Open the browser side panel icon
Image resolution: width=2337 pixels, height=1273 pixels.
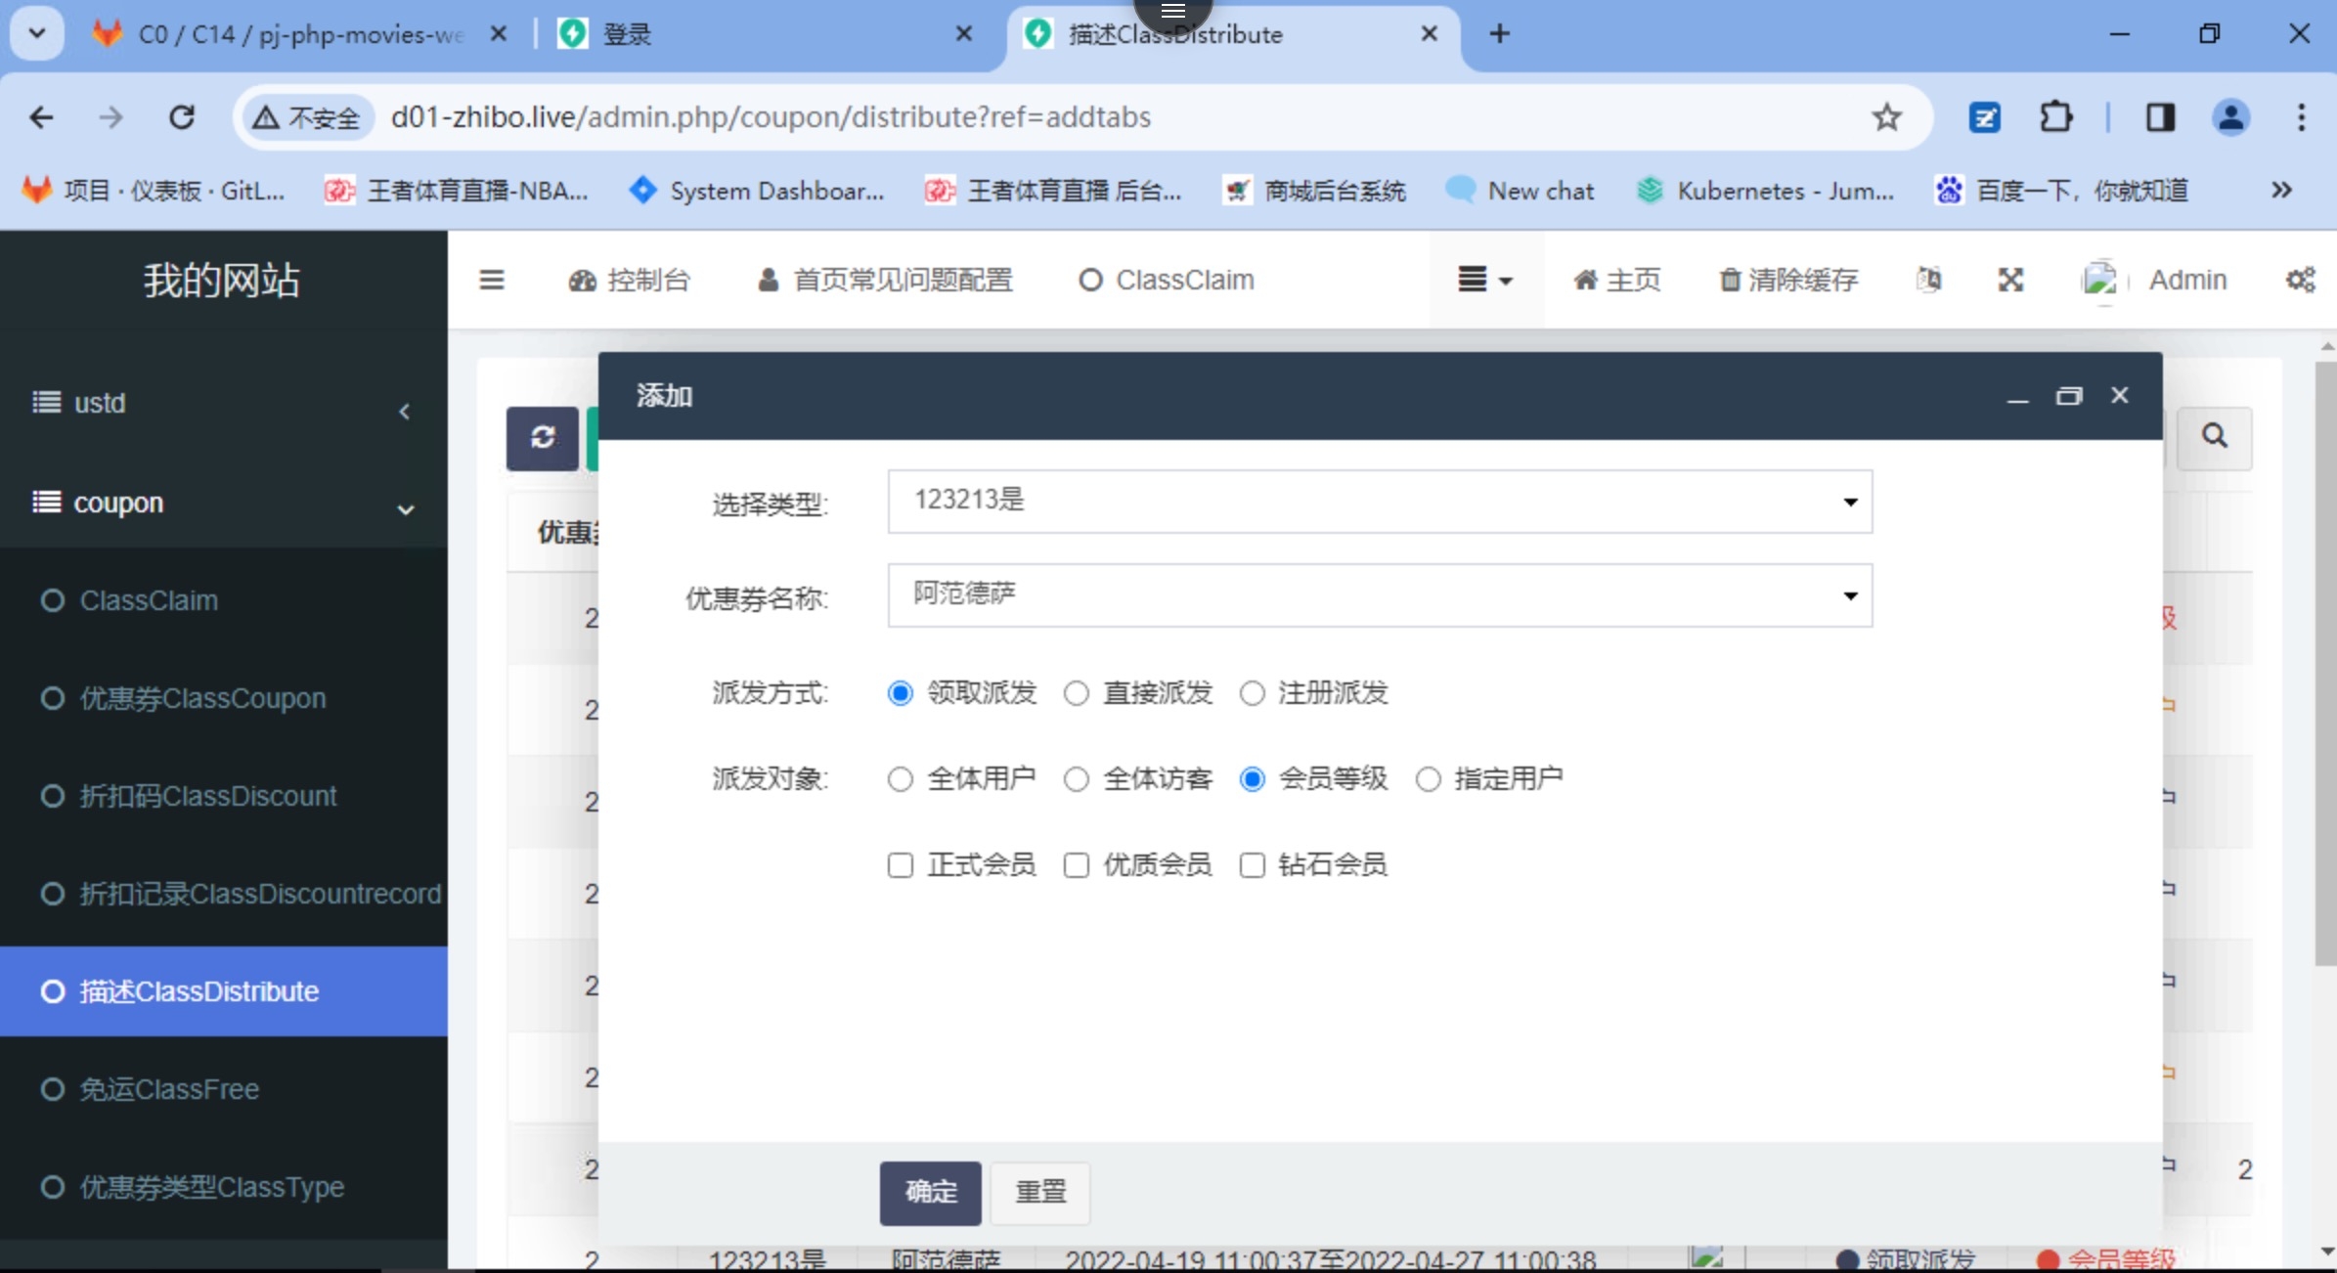pos(2160,117)
